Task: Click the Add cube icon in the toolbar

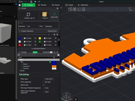Action: [70, 9]
